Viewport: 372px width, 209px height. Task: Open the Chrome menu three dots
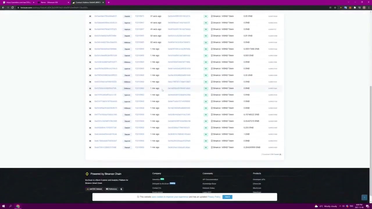(369, 8)
